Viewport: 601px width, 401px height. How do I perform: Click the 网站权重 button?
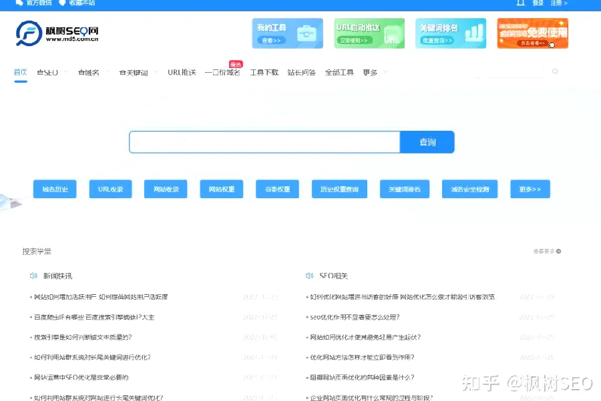pos(222,189)
